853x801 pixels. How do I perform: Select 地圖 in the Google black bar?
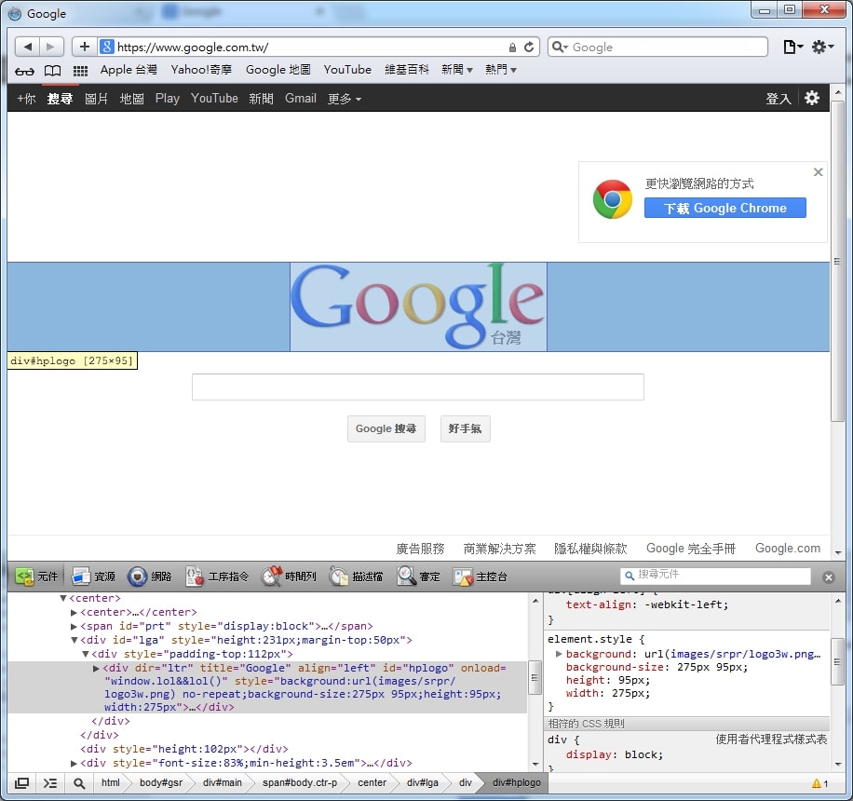[x=131, y=99]
